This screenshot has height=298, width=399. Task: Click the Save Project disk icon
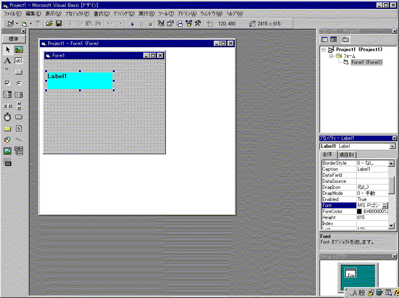59,24
